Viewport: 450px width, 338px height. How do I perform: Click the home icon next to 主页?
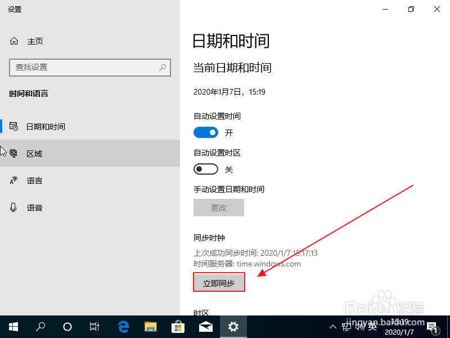click(x=13, y=41)
